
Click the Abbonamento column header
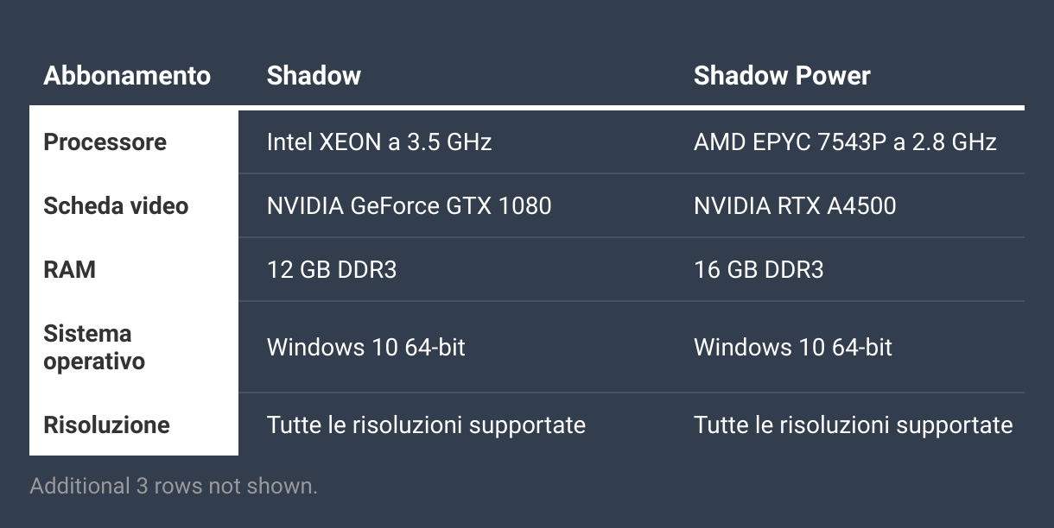pyautogui.click(x=127, y=75)
